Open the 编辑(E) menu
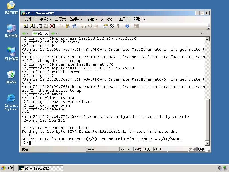229x172 pixels. pos(45,19)
